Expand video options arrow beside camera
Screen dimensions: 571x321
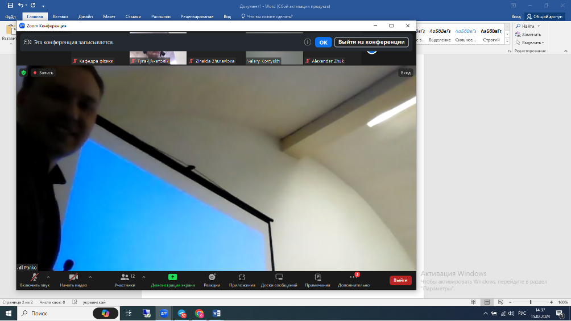pos(90,277)
